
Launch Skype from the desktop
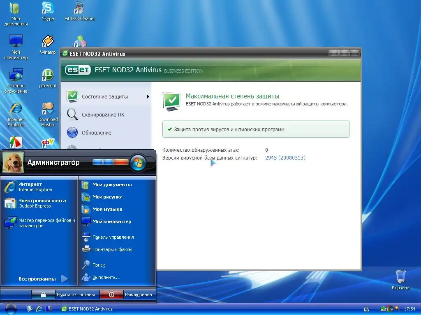click(48, 11)
